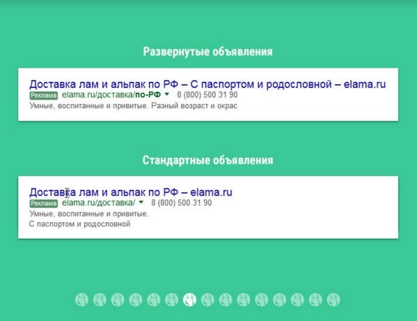Go to the first llama slide indicator
Screen dimensions: 417x321
(81, 299)
